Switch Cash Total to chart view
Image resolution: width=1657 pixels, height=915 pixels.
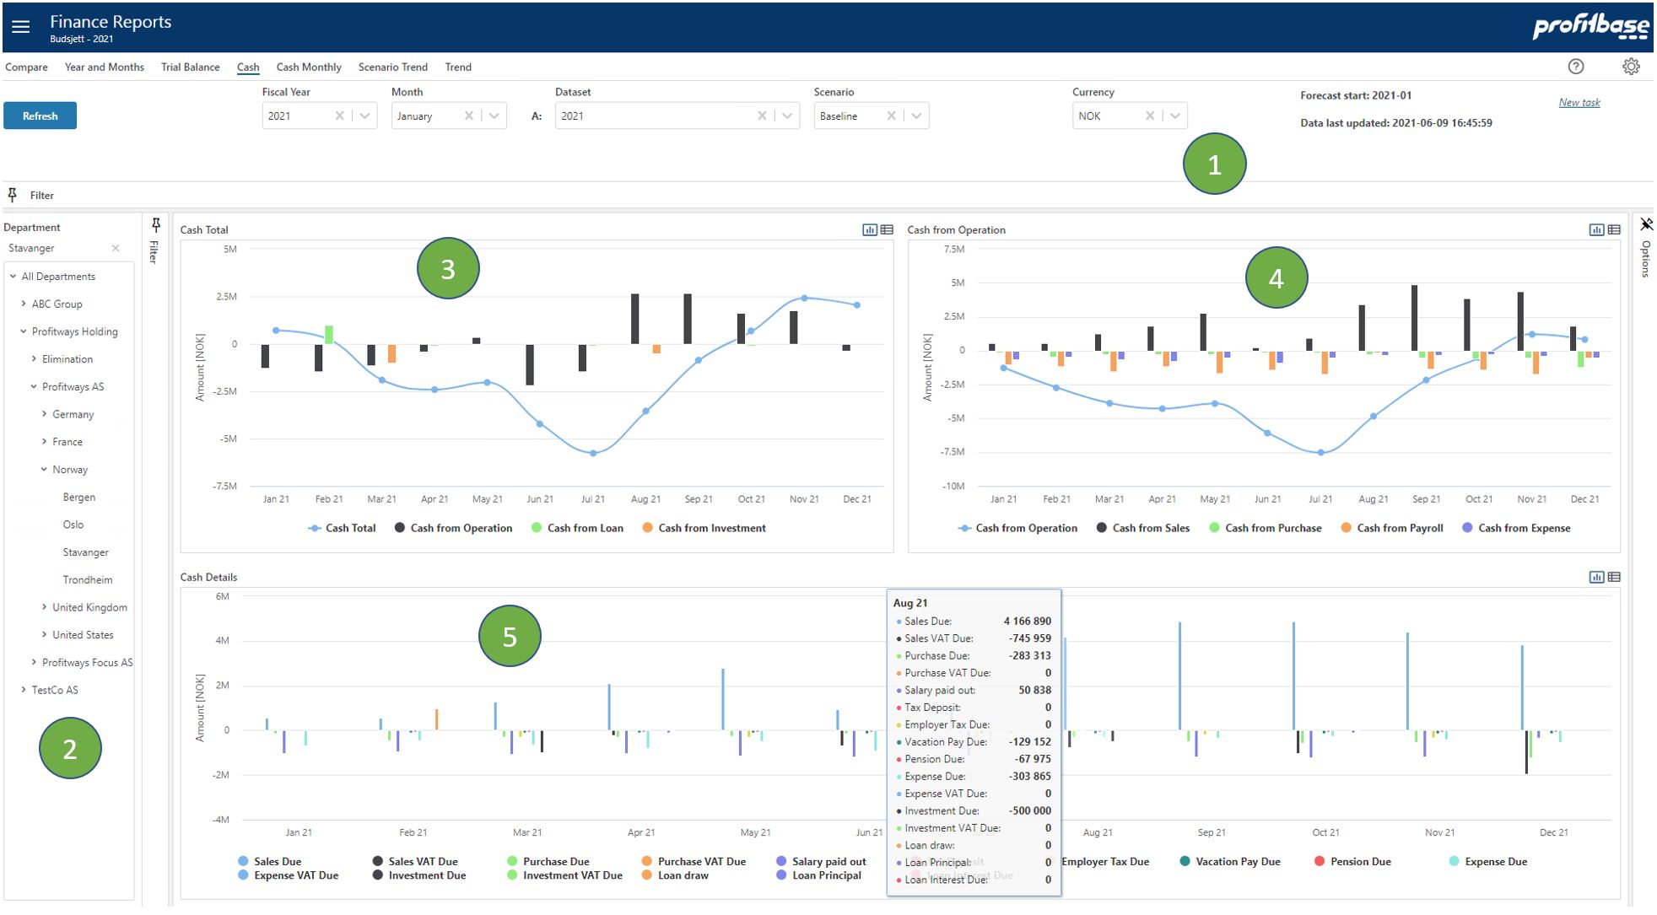coord(870,229)
